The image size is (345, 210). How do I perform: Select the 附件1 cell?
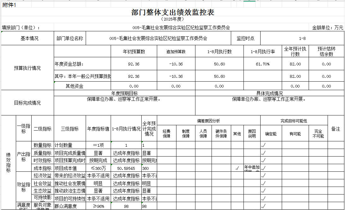(x=9, y=5)
